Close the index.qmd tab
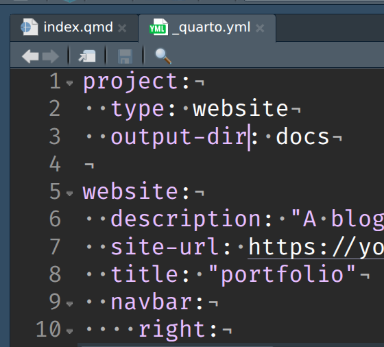The height and width of the screenshot is (347, 384). (122, 28)
